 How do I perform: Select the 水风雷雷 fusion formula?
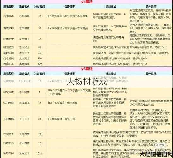click(x=24, y=28)
